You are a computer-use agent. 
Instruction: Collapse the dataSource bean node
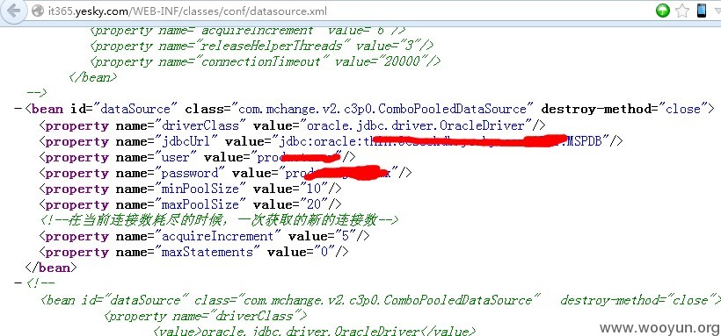pos(18,110)
